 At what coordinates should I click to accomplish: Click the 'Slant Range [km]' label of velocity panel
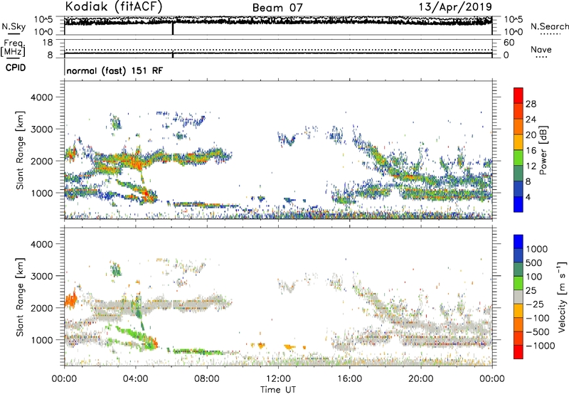click(20, 297)
